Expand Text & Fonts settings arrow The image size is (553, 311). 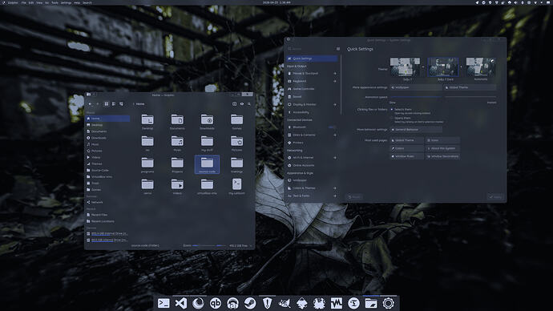click(335, 196)
